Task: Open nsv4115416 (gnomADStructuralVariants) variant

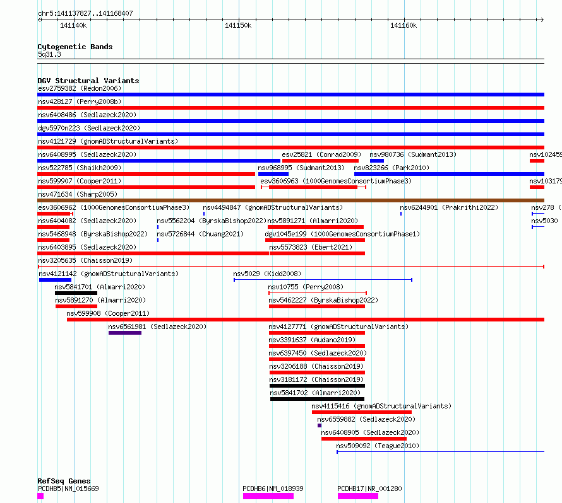Action: tap(381, 406)
